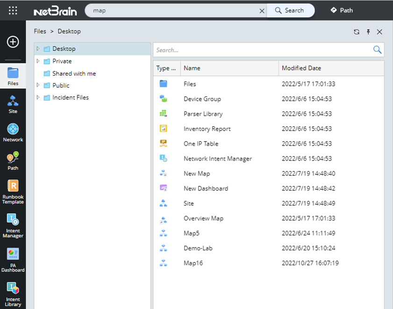
Task: Click the Files folder icon in list
Action: click(164, 84)
